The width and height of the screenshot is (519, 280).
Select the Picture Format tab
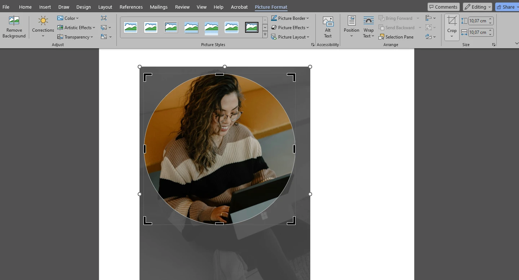(x=271, y=7)
